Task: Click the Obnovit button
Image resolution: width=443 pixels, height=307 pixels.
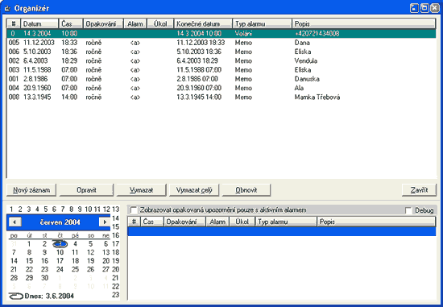Action: [x=246, y=190]
